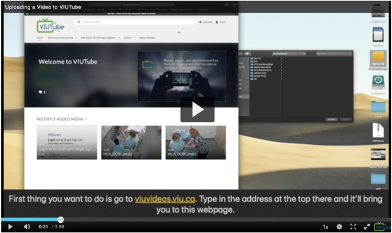
Task: Open the viuvideos.viu.ca caption link
Action: pyautogui.click(x=165, y=199)
